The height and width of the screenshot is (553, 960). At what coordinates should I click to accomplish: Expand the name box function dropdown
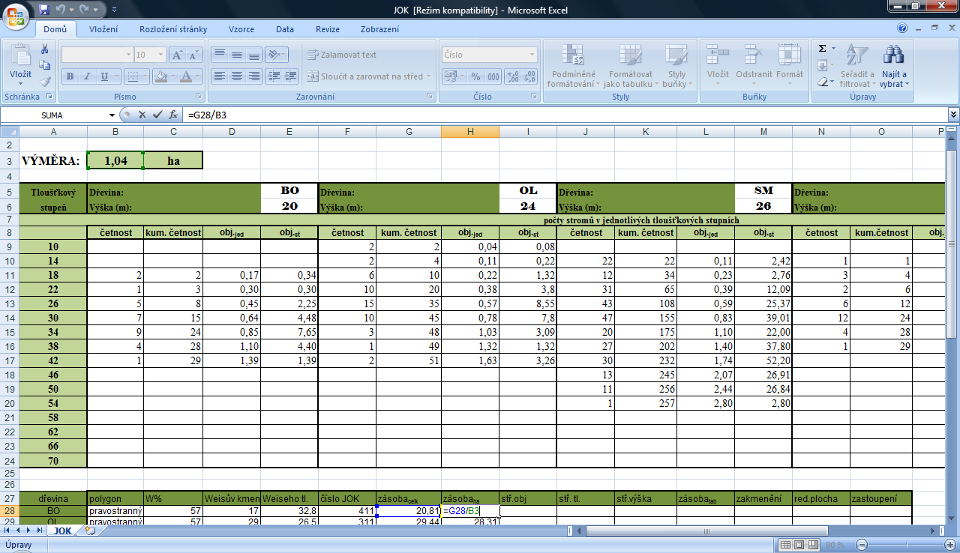(x=112, y=115)
